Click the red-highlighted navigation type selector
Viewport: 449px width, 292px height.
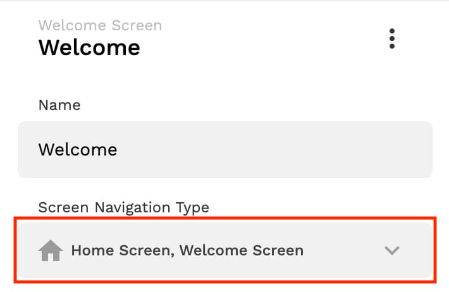(225, 250)
